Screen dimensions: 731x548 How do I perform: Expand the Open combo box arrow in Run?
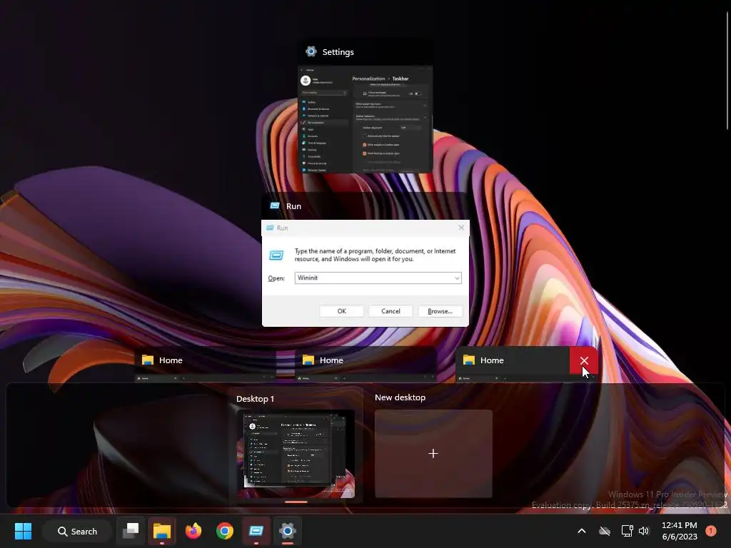click(457, 278)
